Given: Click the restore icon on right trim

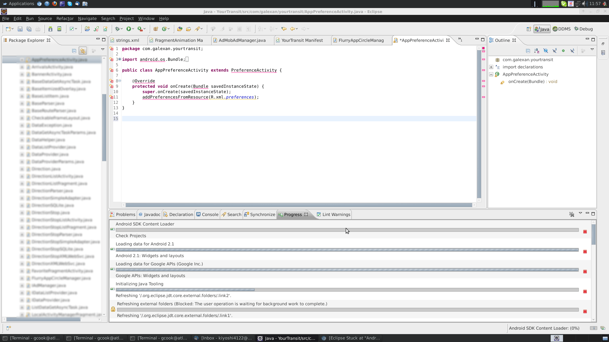Looking at the screenshot, I should pyautogui.click(x=603, y=44).
